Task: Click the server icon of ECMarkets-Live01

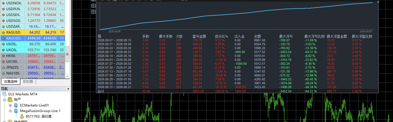Action: (x=16, y=105)
